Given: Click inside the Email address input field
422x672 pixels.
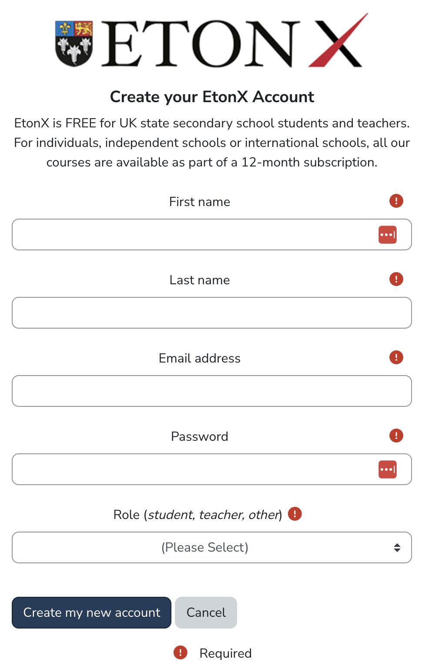Looking at the screenshot, I should point(211,391).
